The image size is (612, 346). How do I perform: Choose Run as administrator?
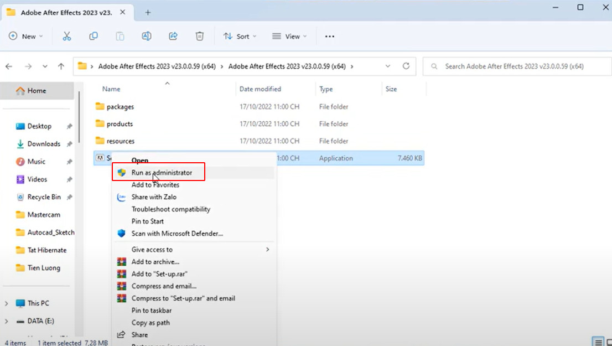pos(162,173)
